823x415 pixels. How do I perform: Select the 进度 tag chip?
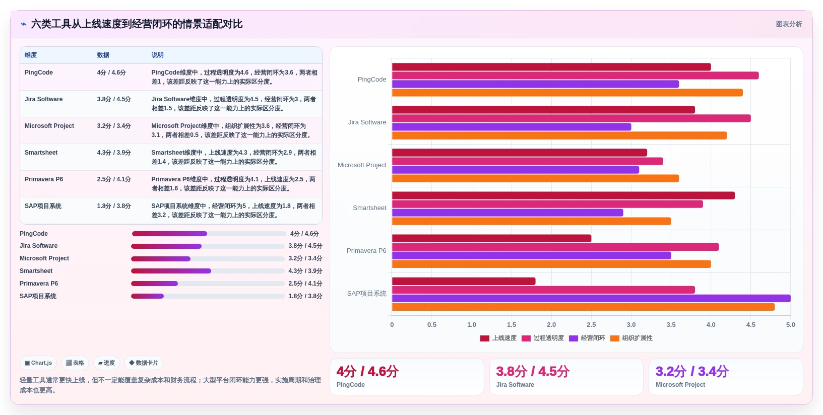pyautogui.click(x=106, y=363)
